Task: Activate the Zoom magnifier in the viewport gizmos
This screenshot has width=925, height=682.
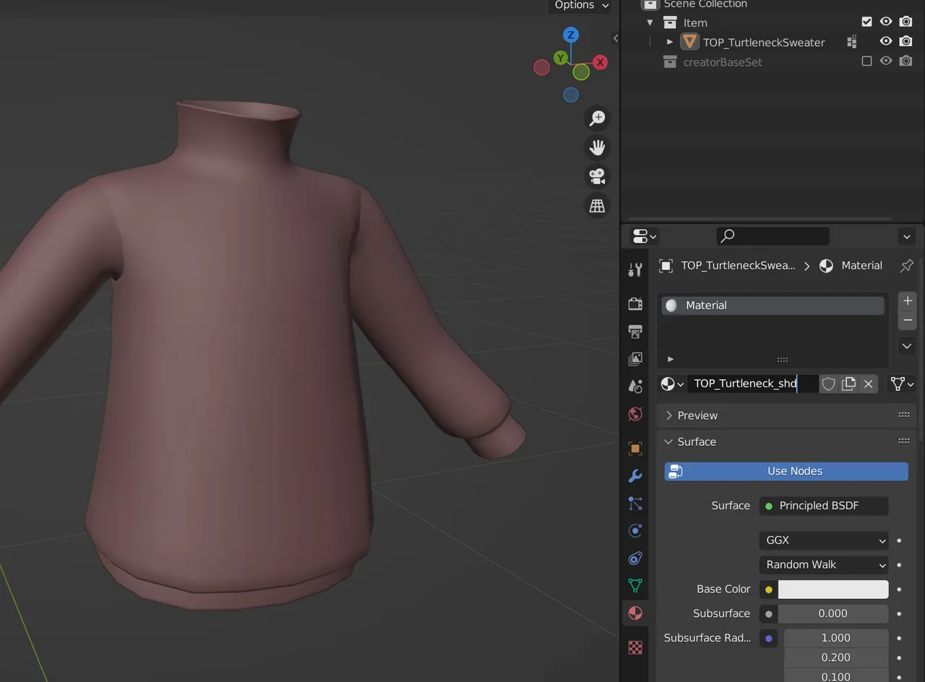Action: tap(597, 118)
